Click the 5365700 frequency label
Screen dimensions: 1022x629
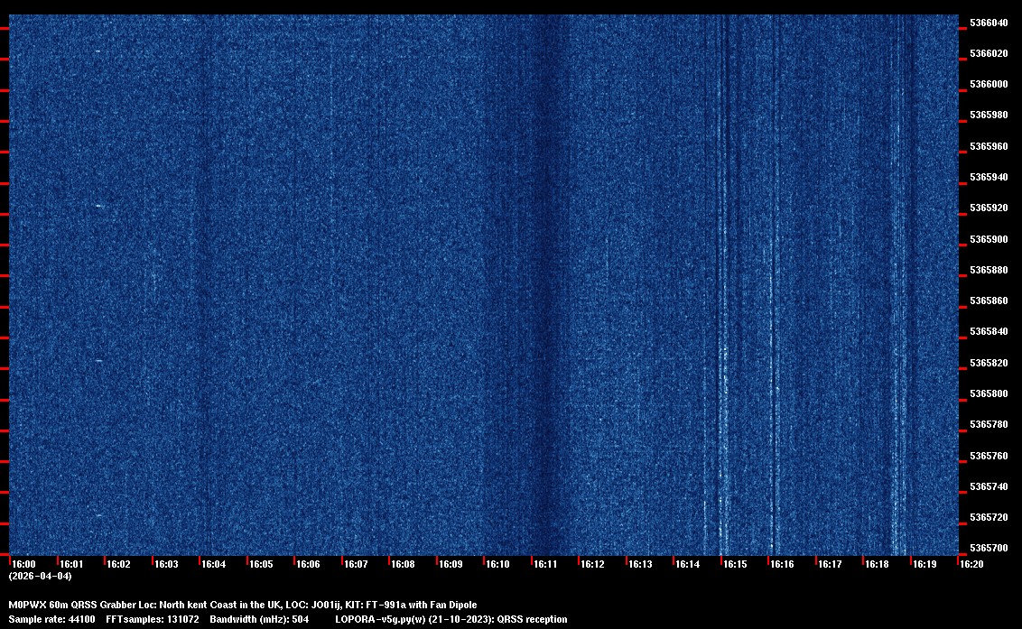pos(989,548)
